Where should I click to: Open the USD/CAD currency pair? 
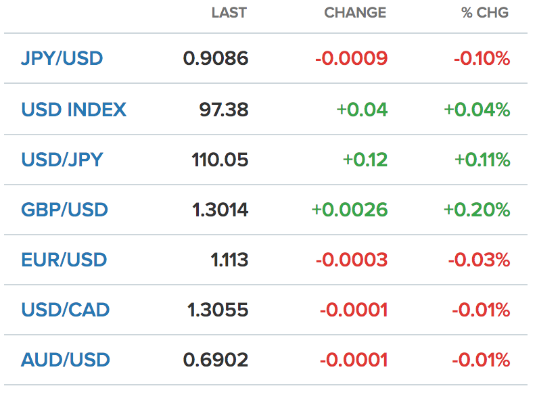click(66, 310)
